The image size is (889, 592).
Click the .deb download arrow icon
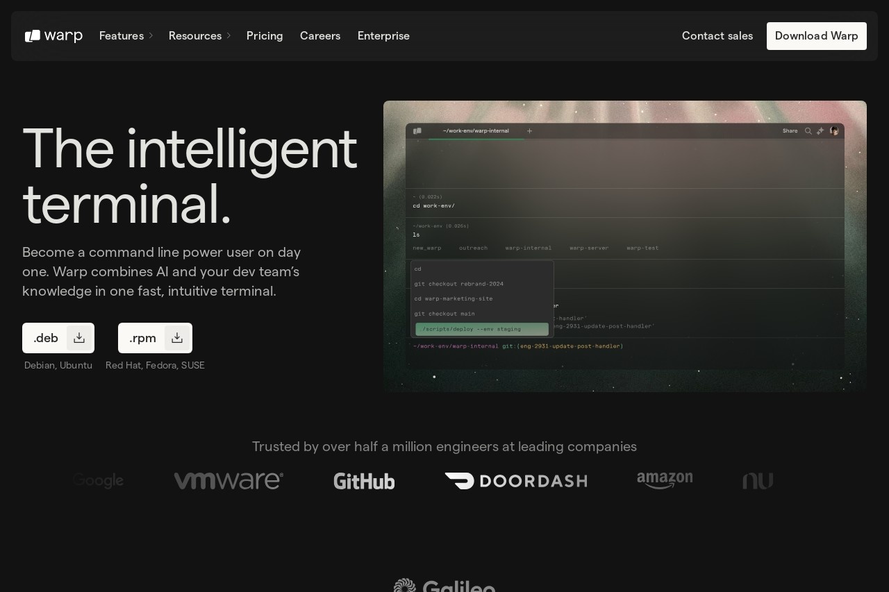coord(79,338)
